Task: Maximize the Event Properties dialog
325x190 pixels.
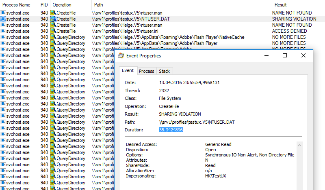Action: [x=284, y=56]
